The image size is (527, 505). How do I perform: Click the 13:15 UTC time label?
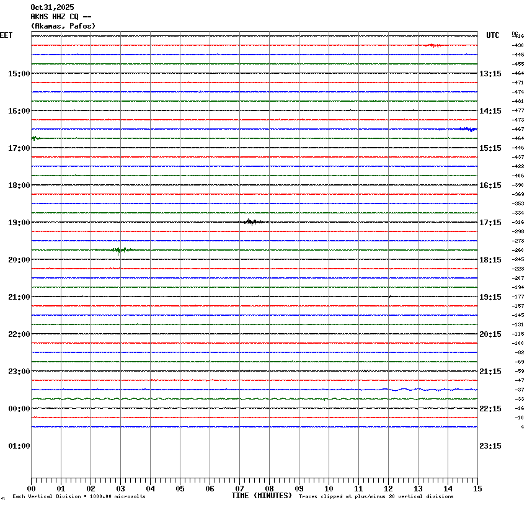[490, 74]
